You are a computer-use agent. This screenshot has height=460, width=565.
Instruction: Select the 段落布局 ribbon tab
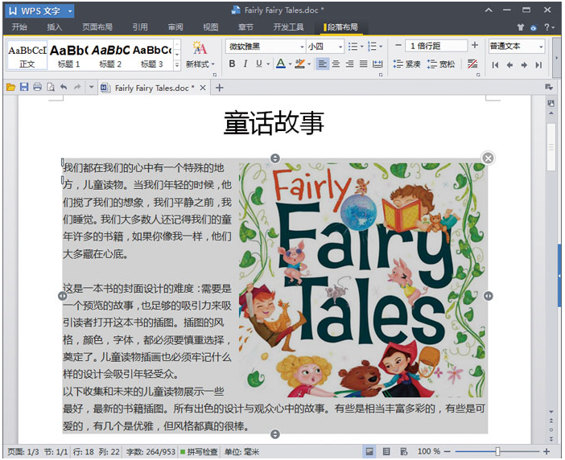[341, 27]
